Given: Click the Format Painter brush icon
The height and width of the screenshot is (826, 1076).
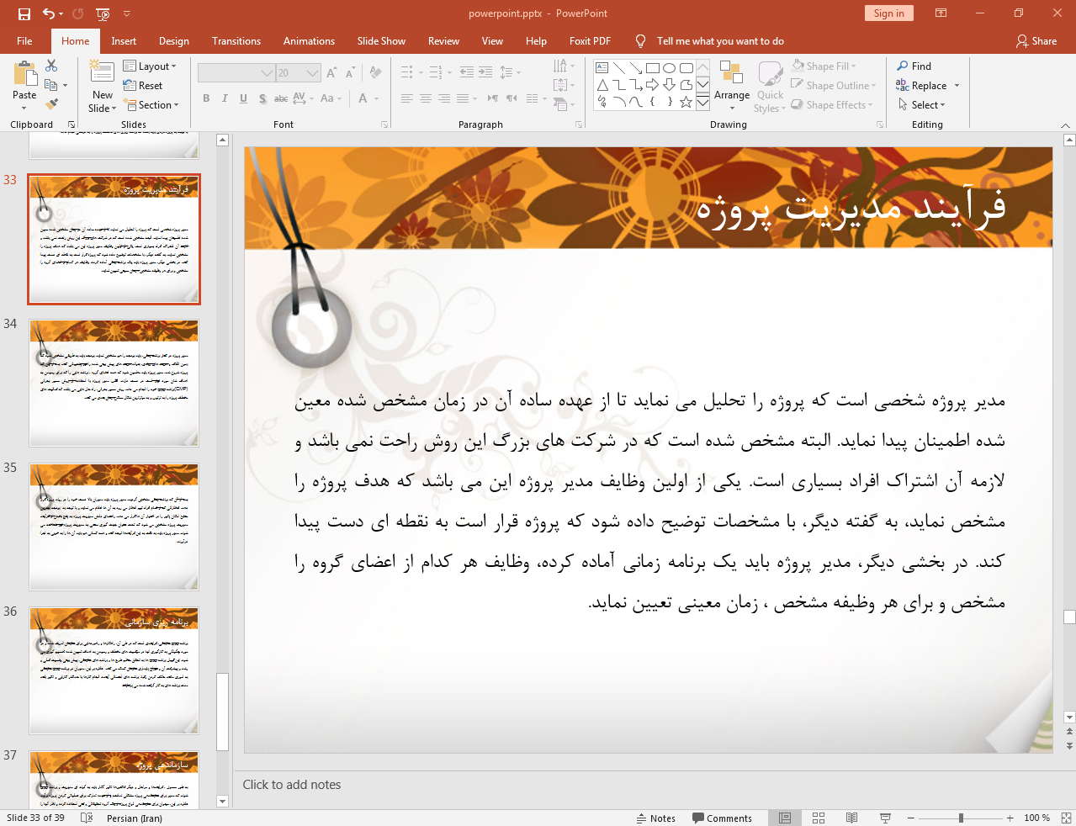Looking at the screenshot, I should click(51, 104).
